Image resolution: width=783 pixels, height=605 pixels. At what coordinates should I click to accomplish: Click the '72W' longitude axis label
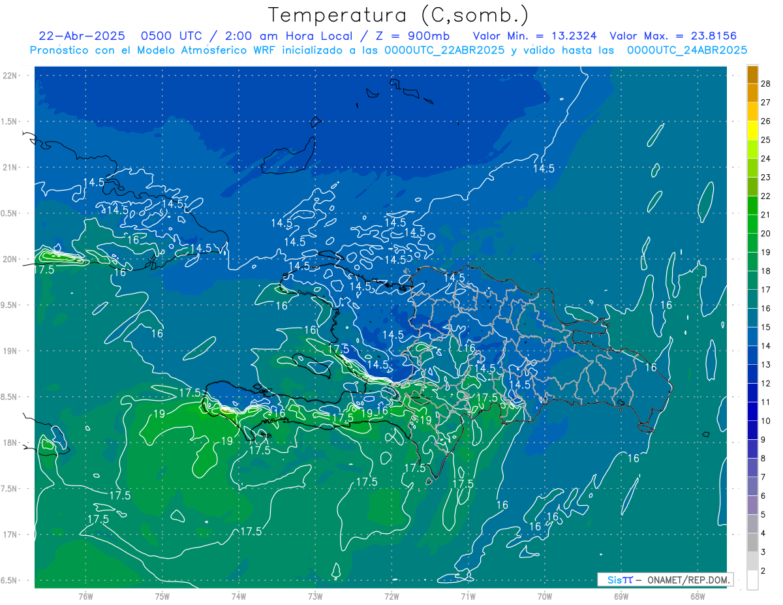pos(392,596)
